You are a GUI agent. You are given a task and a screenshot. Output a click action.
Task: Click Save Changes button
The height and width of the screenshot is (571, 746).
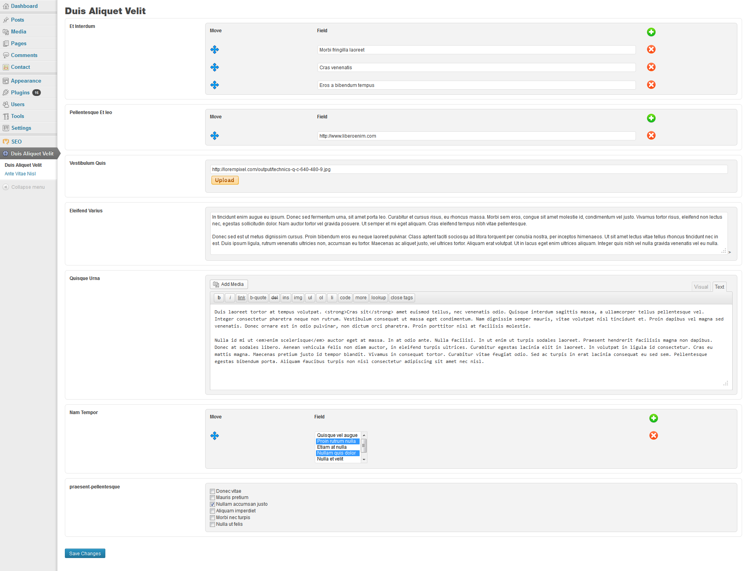[x=85, y=553]
